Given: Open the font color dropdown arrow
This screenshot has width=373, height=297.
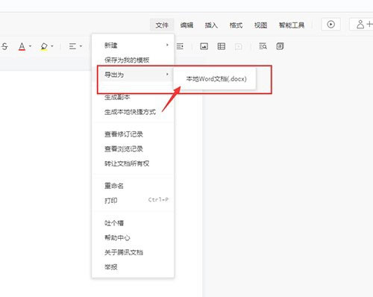Looking at the screenshot, I should coord(30,46).
